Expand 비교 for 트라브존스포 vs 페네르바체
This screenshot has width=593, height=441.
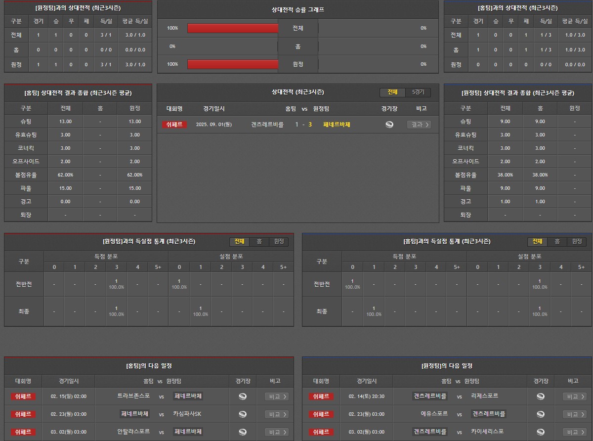277,397
